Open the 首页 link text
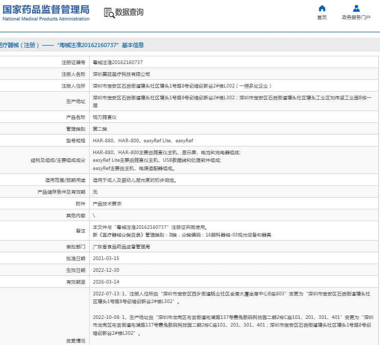Viewport: 380px width, 345px height. (x=322, y=17)
